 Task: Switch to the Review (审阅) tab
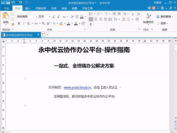(64, 8)
